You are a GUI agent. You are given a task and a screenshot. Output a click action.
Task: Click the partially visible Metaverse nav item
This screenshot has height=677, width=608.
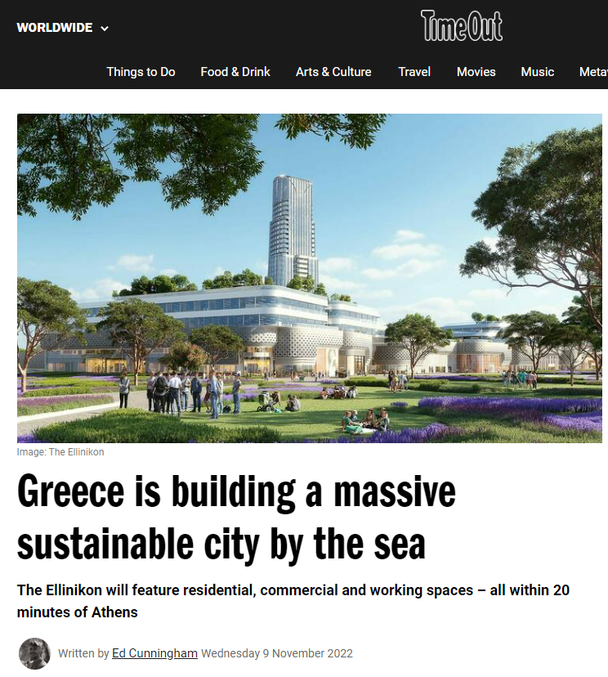592,72
